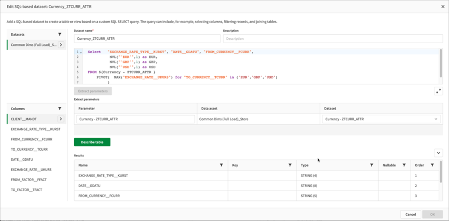Open the Dataset dropdown for Currency - ZTCURR_ATTR
449x221 pixels.
pyautogui.click(x=437, y=119)
